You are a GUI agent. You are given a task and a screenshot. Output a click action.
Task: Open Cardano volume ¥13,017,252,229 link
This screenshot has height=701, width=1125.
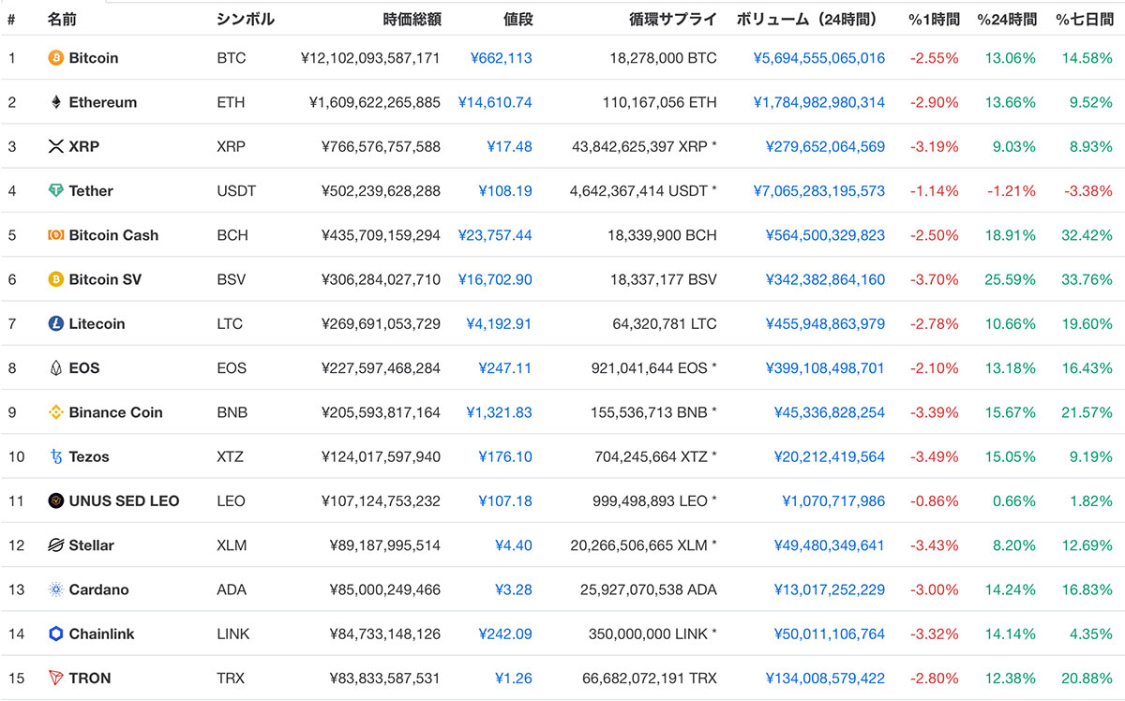coord(830,589)
